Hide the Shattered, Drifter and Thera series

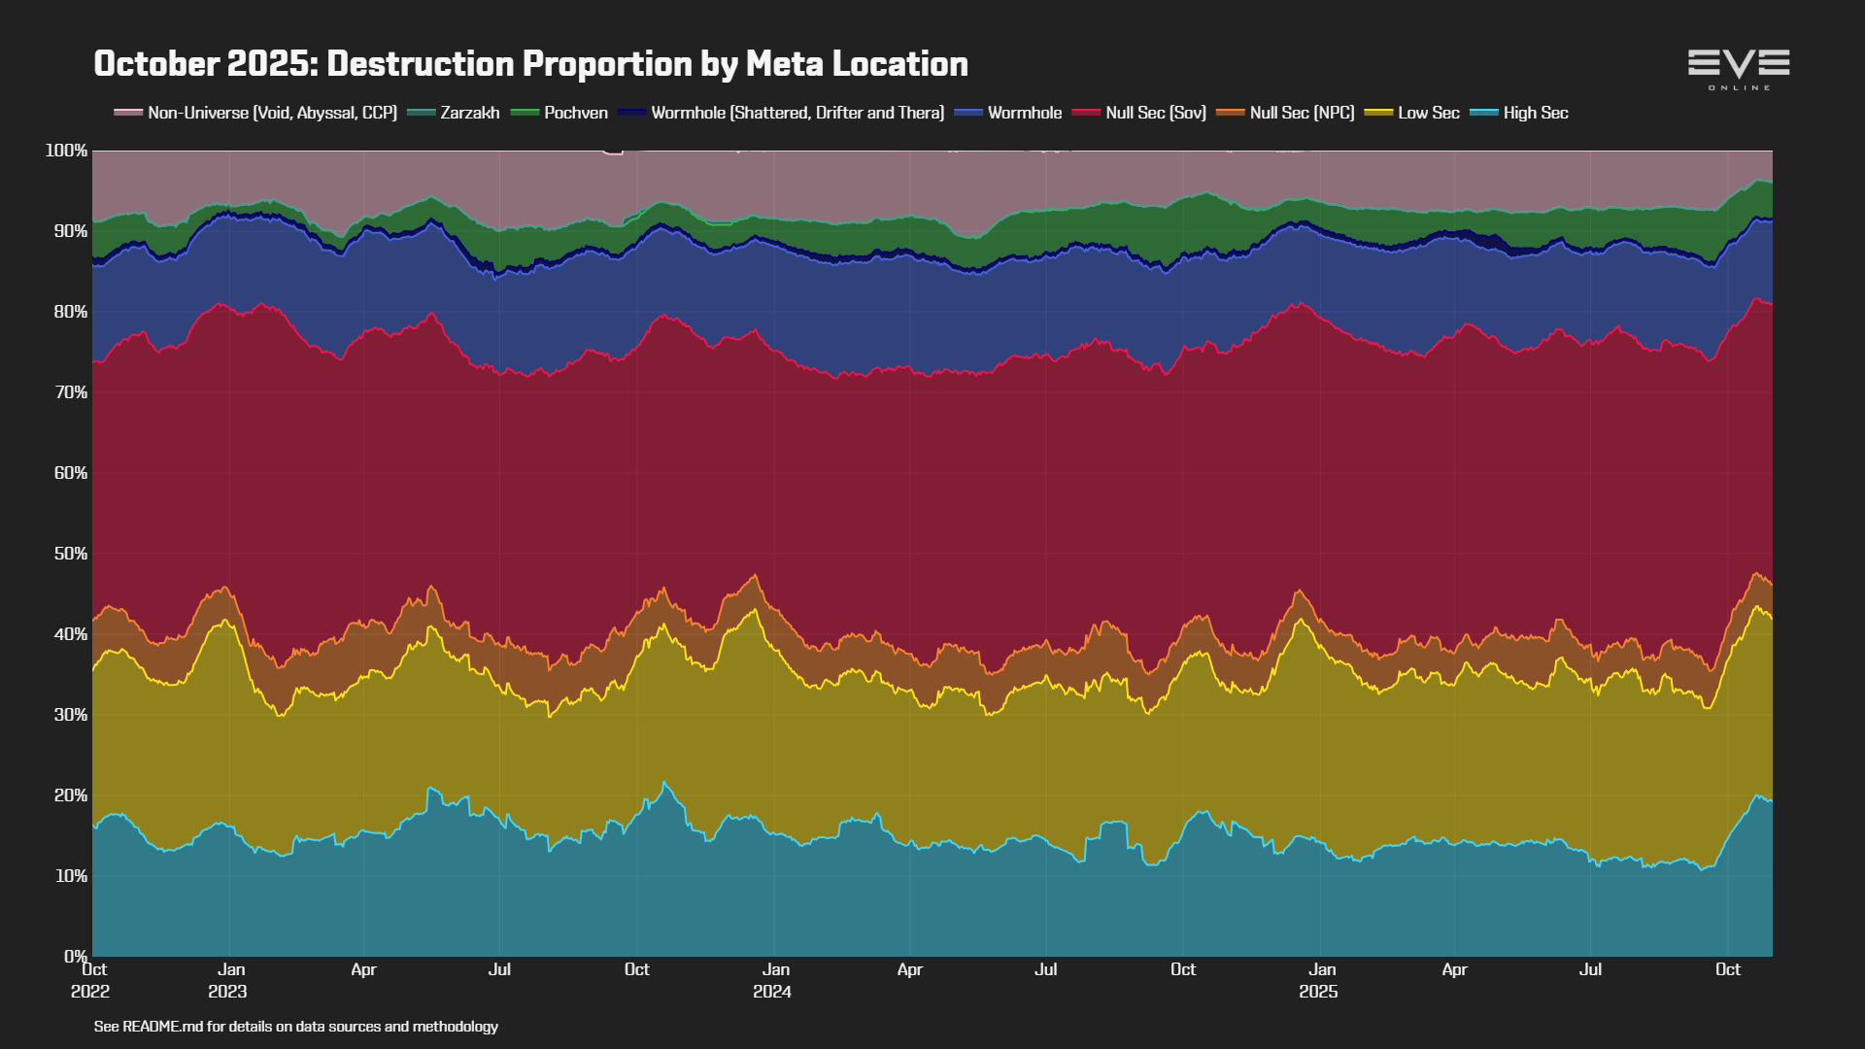click(x=797, y=113)
